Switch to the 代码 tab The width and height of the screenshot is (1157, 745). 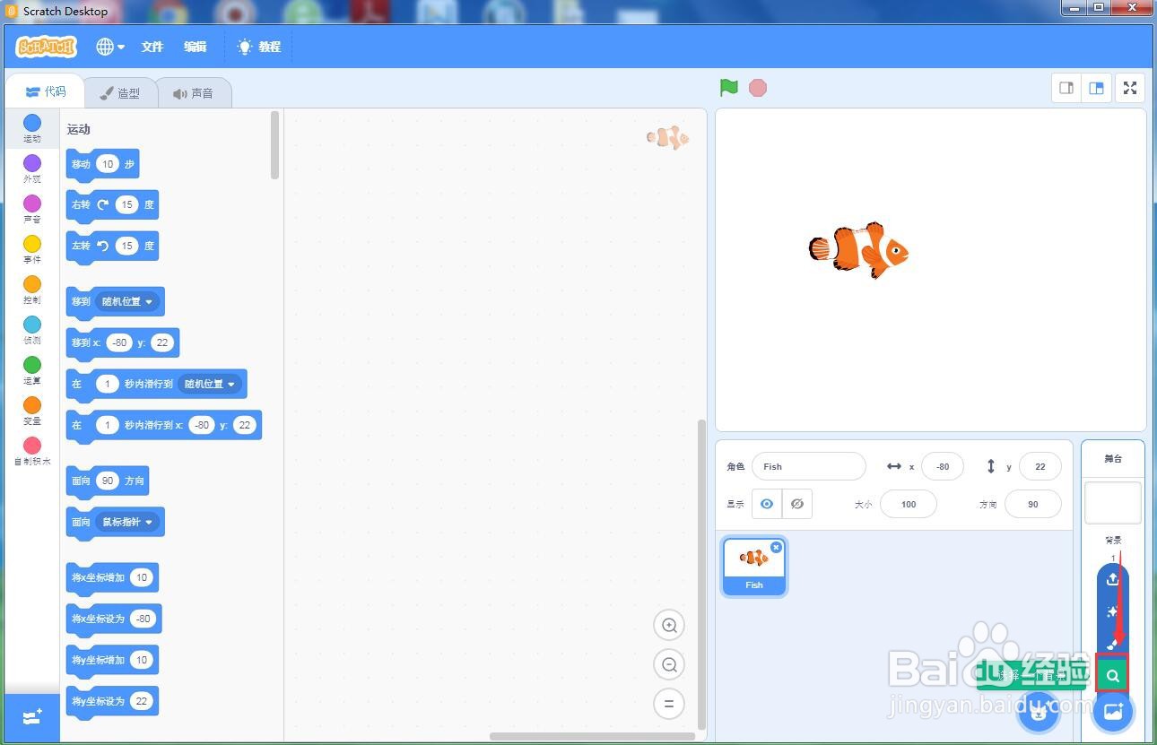45,91
